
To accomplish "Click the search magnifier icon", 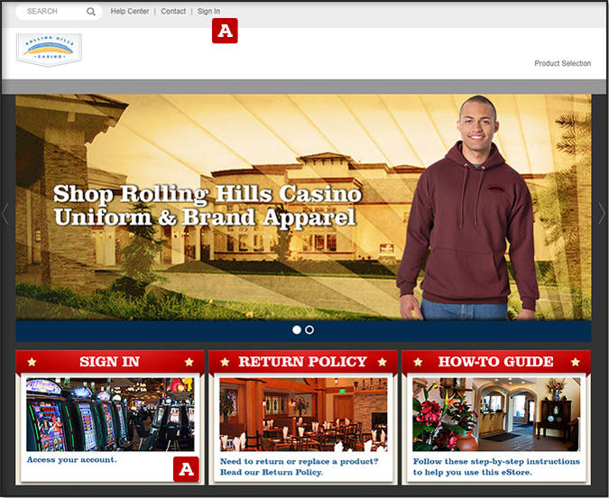I will [91, 12].
